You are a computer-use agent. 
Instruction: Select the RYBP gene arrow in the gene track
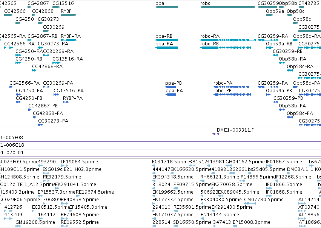[69, 15]
